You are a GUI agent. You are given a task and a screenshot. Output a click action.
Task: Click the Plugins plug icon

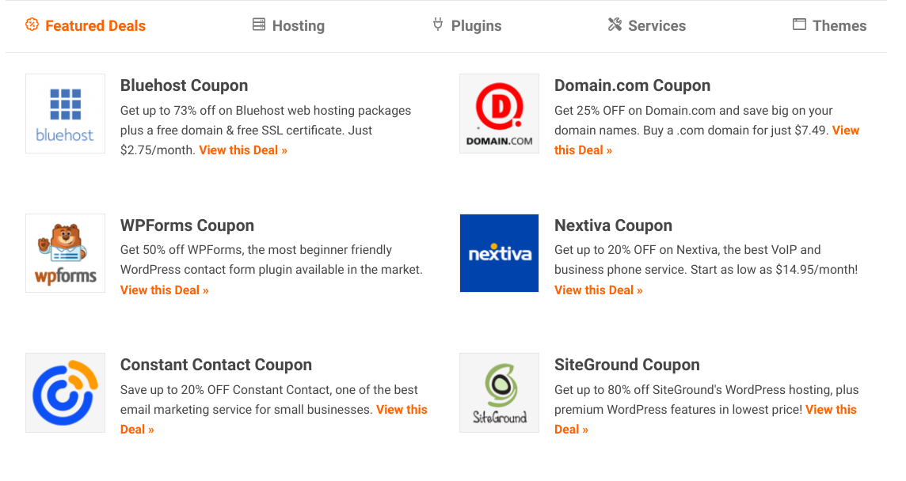(438, 25)
